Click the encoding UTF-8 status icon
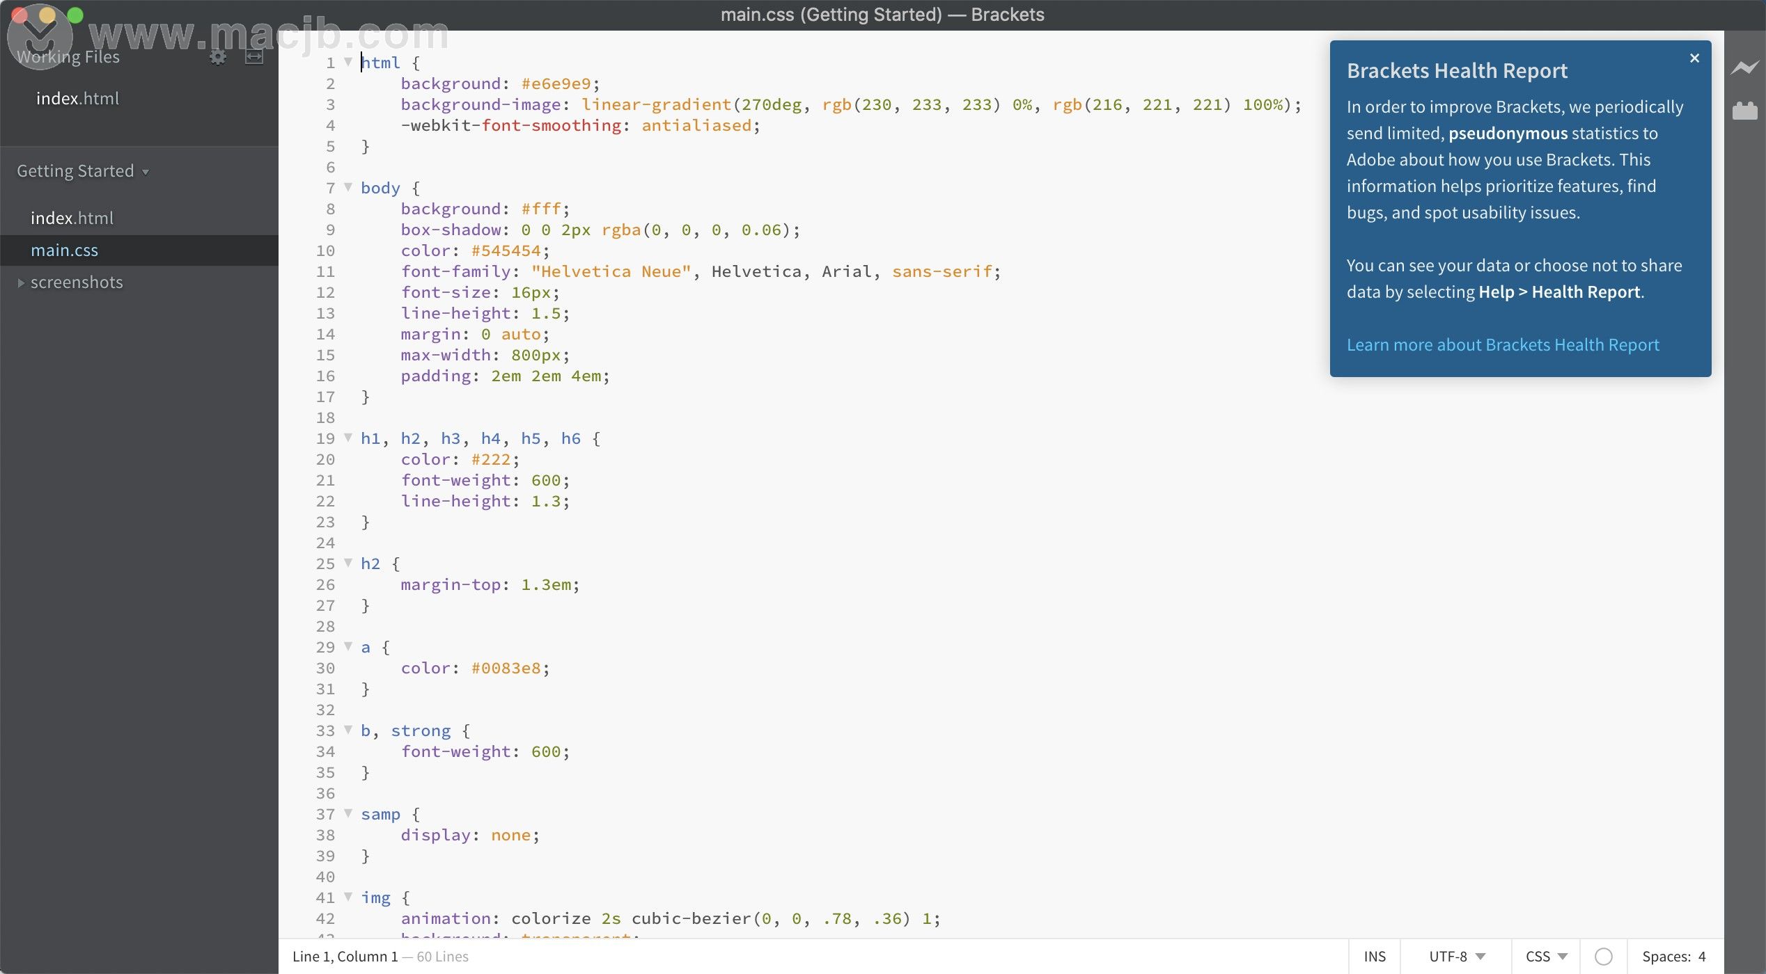Image resolution: width=1766 pixels, height=974 pixels. (x=1458, y=956)
